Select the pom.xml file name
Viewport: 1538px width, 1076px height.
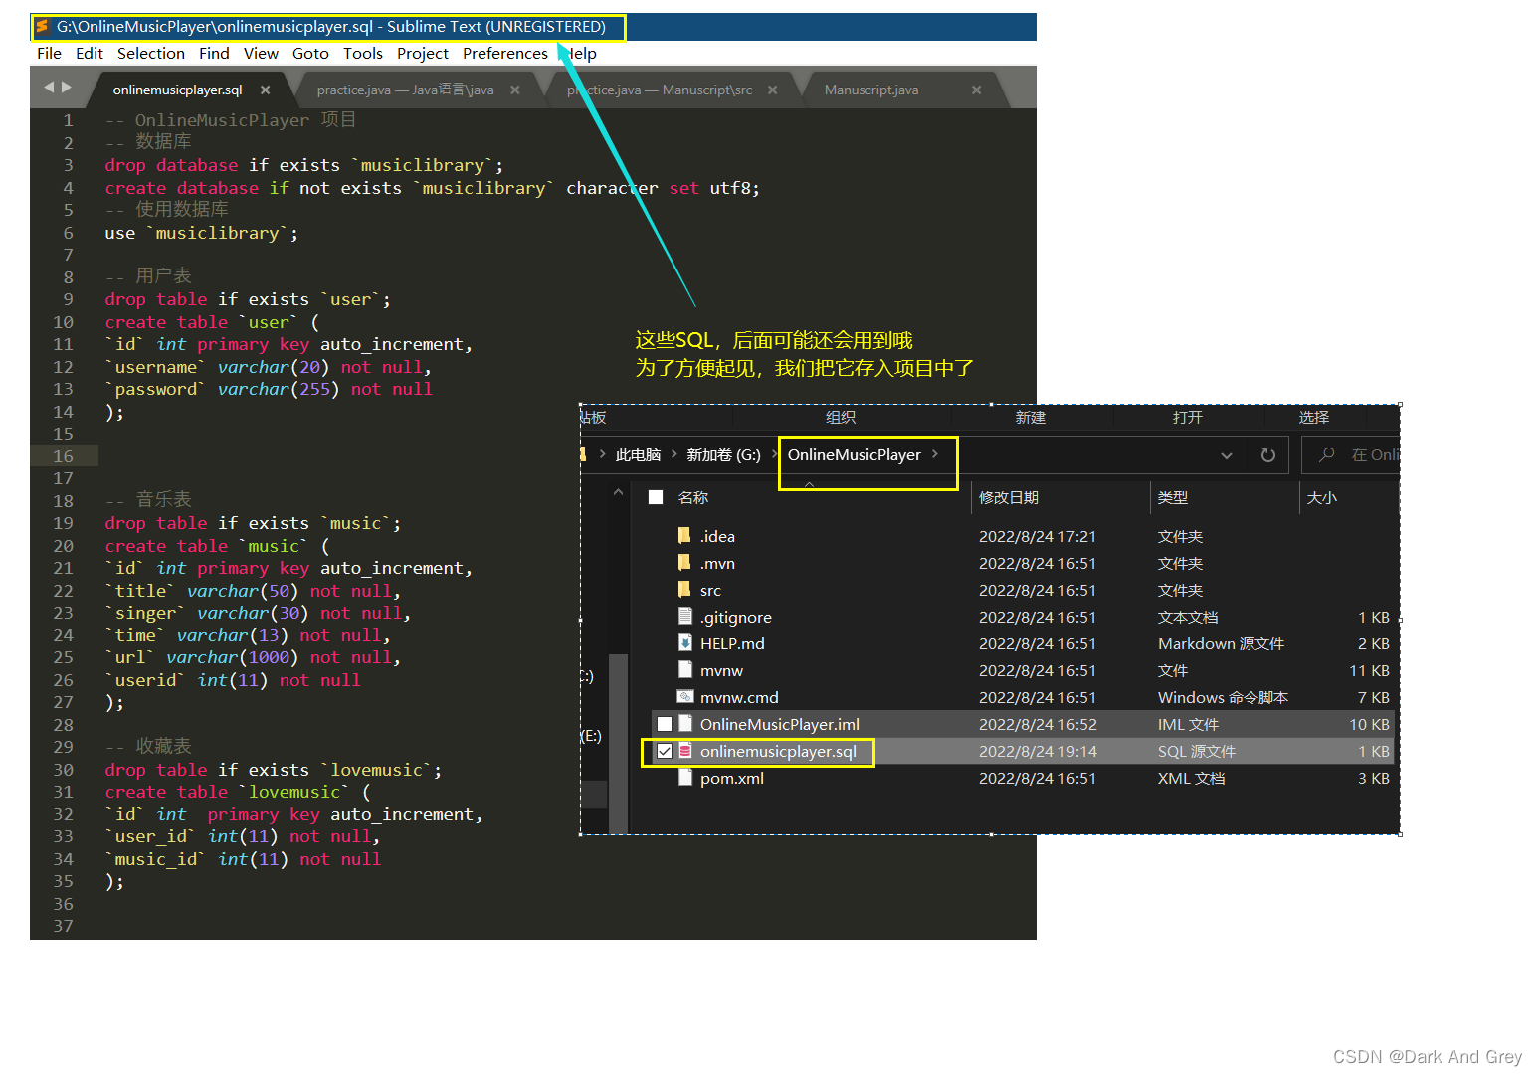(x=732, y=778)
